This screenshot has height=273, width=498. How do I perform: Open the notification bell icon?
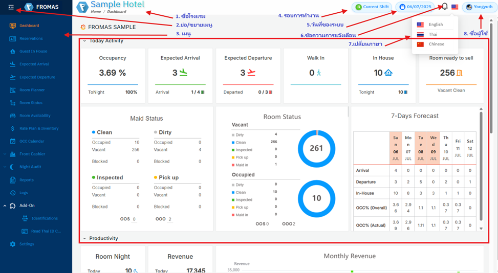[x=444, y=7]
